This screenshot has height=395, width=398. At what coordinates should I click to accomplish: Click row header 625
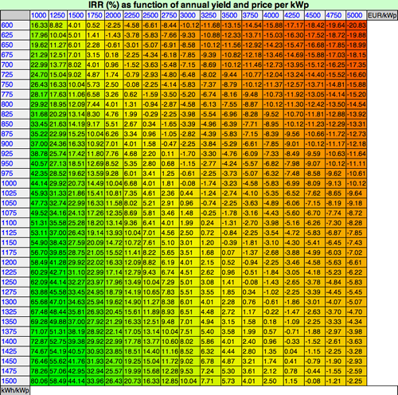click(x=15, y=35)
